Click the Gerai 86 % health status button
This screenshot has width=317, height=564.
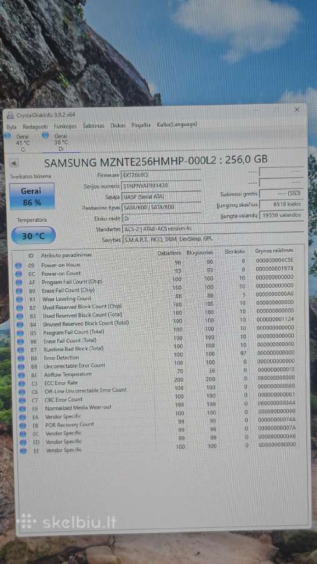coord(32,196)
